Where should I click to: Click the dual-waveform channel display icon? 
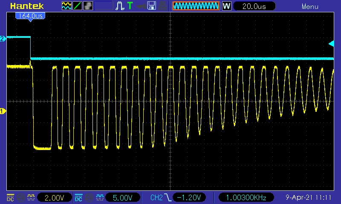tap(67, 6)
